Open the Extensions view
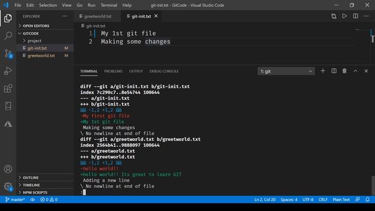Screen dimensions: 375x211 click(x=8, y=89)
